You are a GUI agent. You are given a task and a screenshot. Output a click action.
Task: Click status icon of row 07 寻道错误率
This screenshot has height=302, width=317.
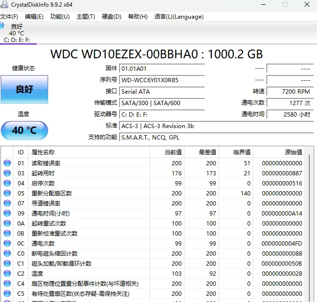tap(7, 203)
